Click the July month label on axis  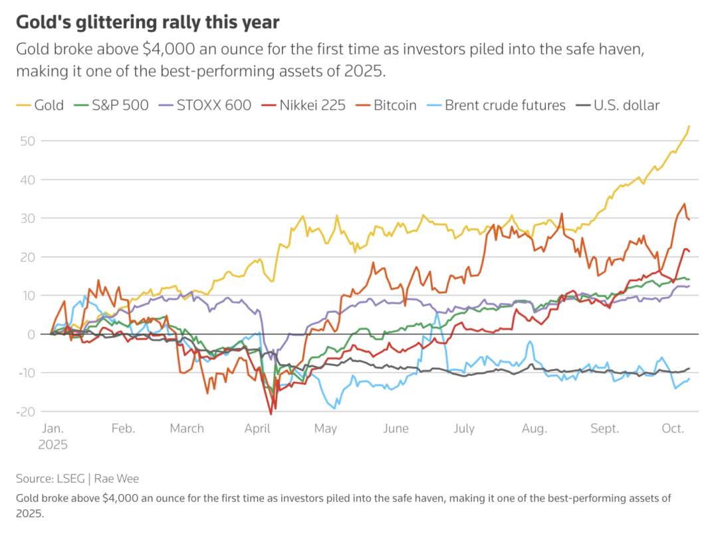pyautogui.click(x=464, y=428)
